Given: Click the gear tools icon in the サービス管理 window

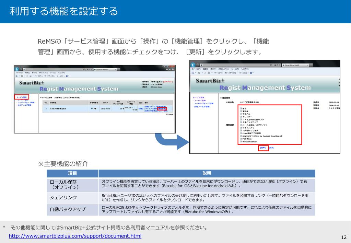Looking at the screenshot, I should 173,69.
